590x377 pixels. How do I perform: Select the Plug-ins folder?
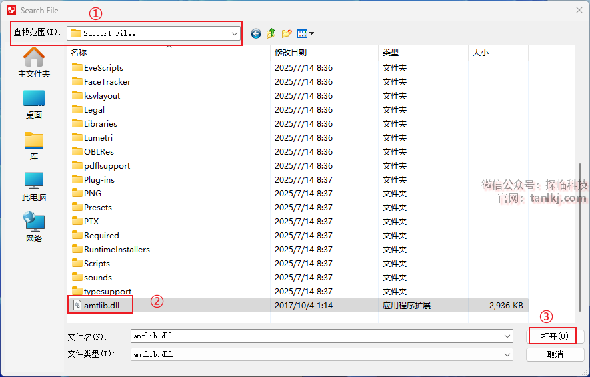(x=99, y=180)
